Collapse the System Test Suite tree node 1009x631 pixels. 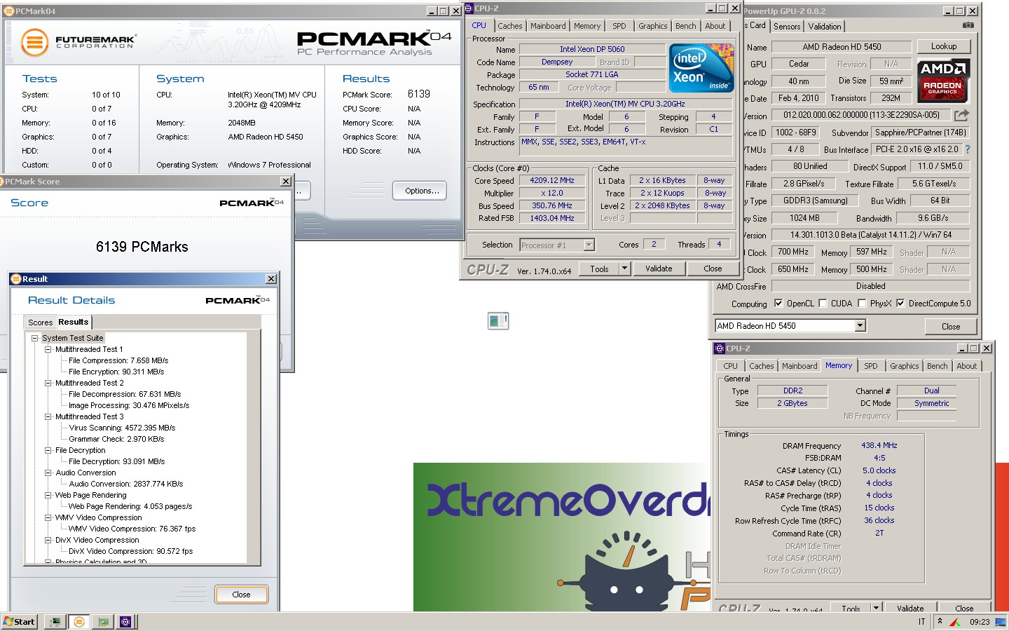(x=34, y=338)
